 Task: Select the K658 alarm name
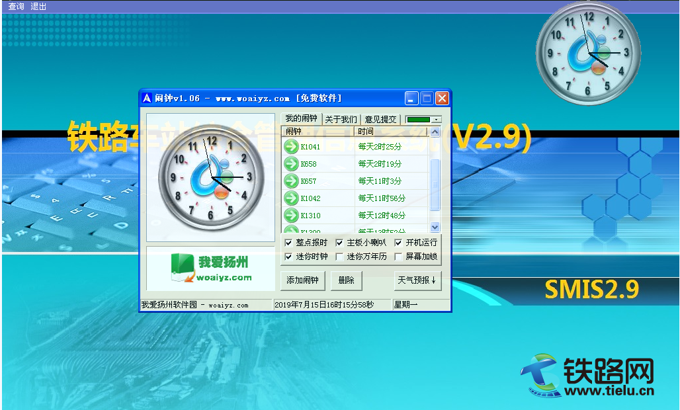(308, 164)
